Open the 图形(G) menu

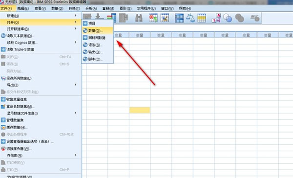[x=126, y=9]
